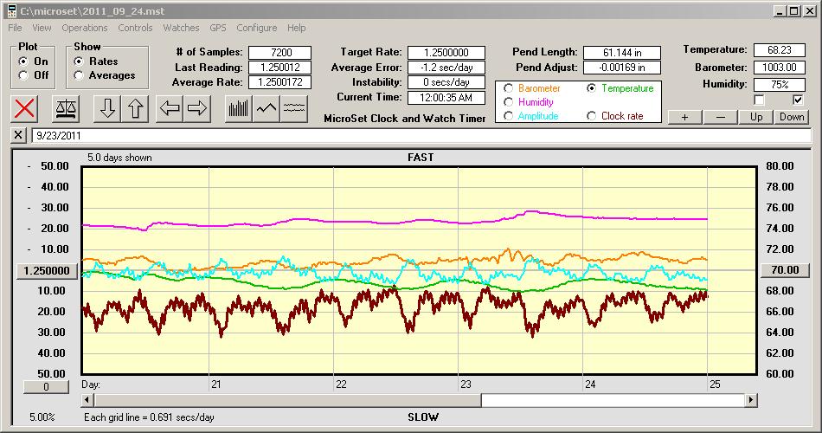The image size is (822, 433).
Task: Select the Temperature trace radio button
Action: tap(591, 88)
